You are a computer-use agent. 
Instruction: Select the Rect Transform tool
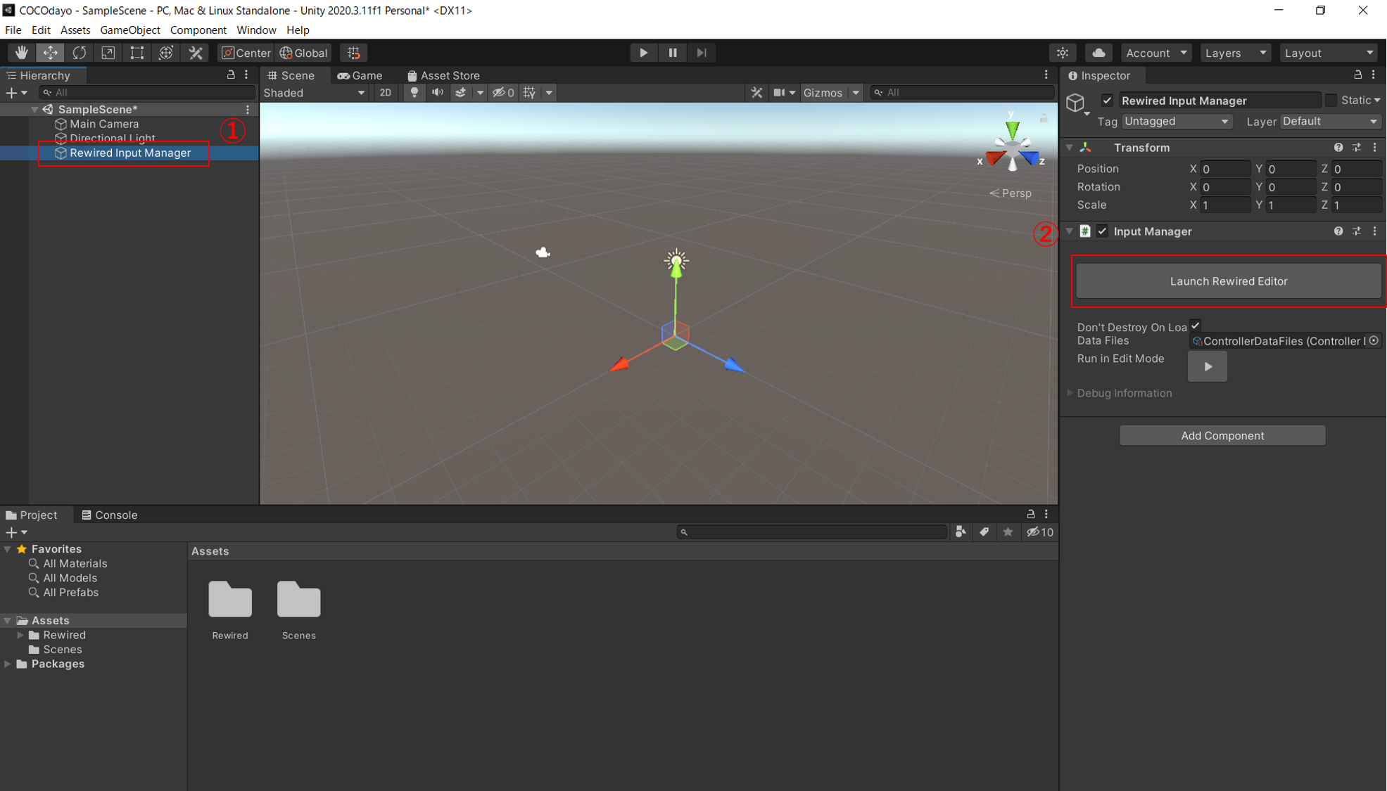[x=137, y=52]
